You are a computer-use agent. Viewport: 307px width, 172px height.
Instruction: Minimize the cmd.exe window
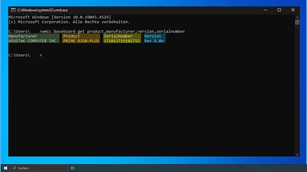[x=266, y=10]
